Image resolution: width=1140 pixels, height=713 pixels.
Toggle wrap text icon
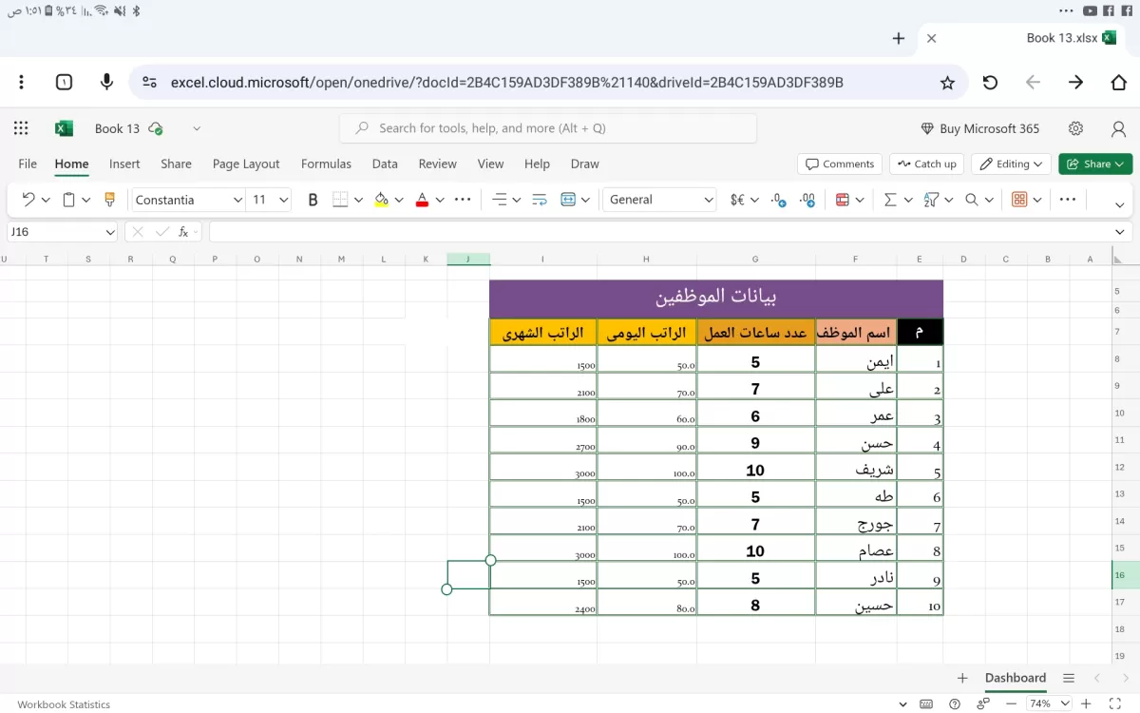540,200
